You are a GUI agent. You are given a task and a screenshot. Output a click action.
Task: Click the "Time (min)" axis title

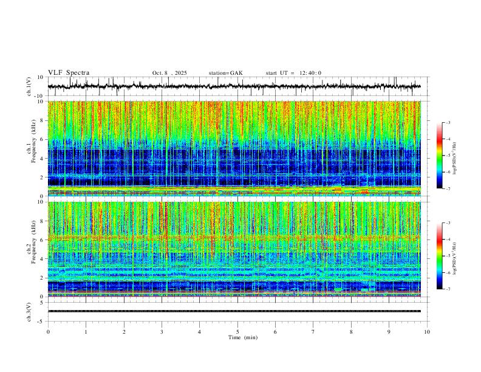pyautogui.click(x=243, y=337)
